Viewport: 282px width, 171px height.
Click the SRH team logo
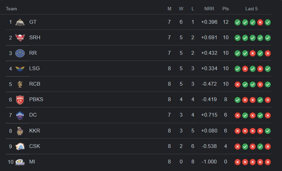click(20, 38)
